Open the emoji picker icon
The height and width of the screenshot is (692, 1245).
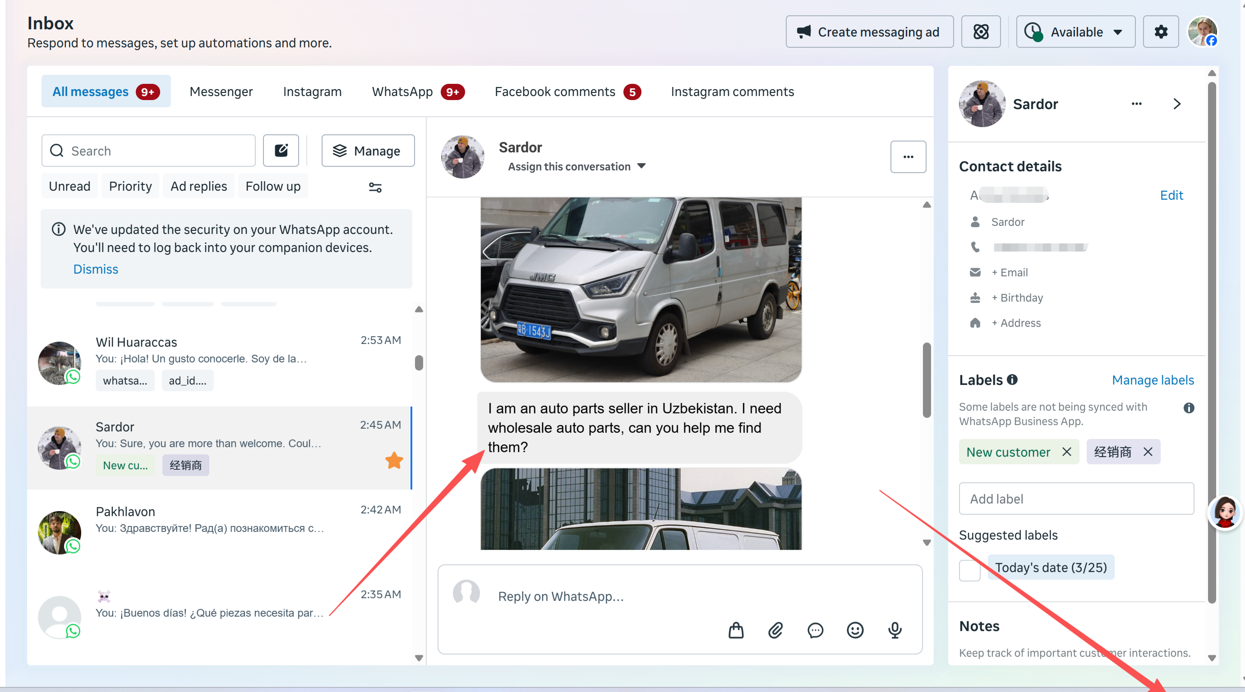(854, 630)
